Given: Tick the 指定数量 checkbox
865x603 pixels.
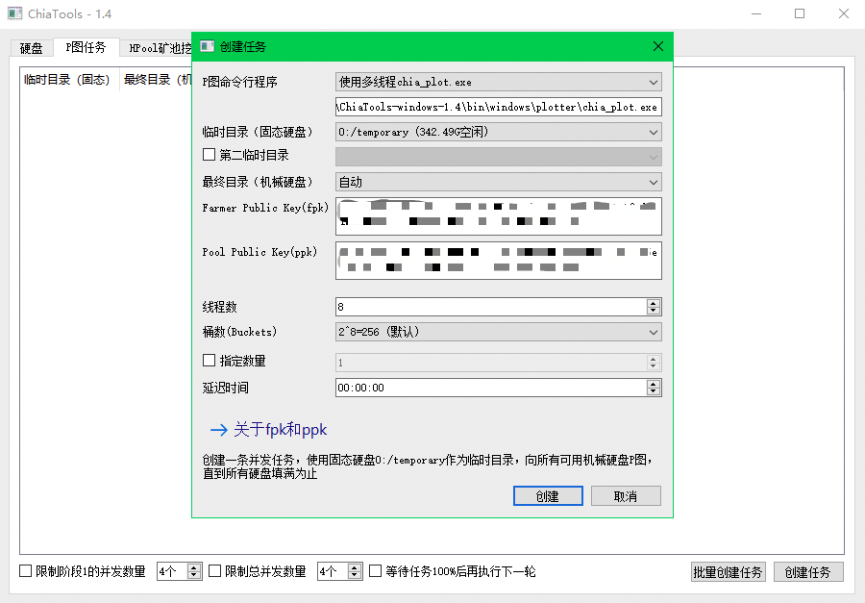Looking at the screenshot, I should 210,361.
